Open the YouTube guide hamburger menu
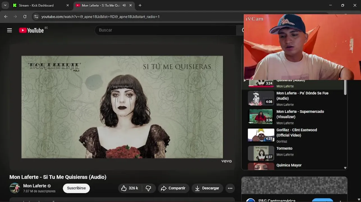The image size is (361, 202). coord(10,30)
